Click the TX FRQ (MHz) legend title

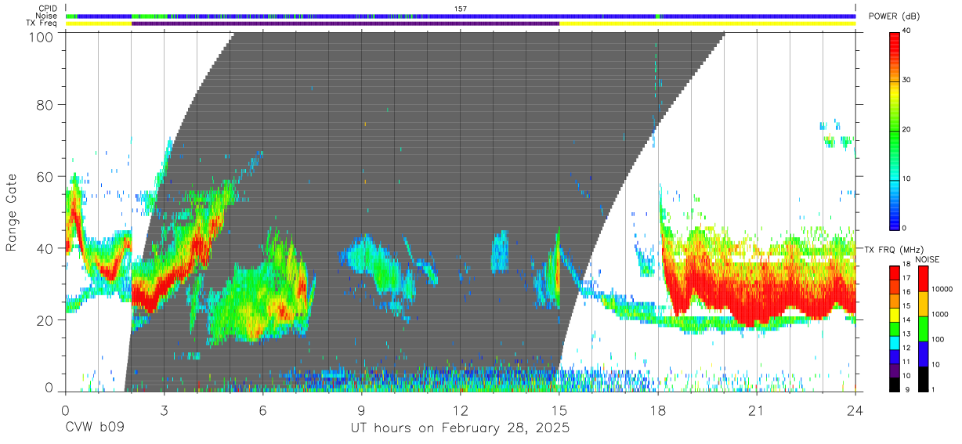click(894, 249)
